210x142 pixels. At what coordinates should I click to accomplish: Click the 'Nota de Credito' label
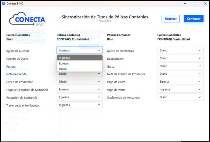tap(16, 74)
